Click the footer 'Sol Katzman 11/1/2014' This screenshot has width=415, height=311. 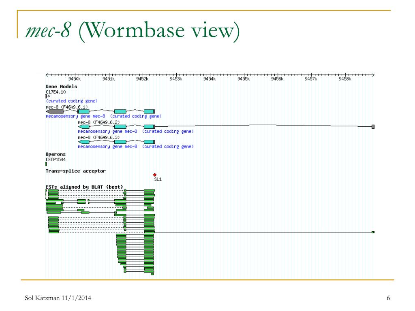[58, 298]
